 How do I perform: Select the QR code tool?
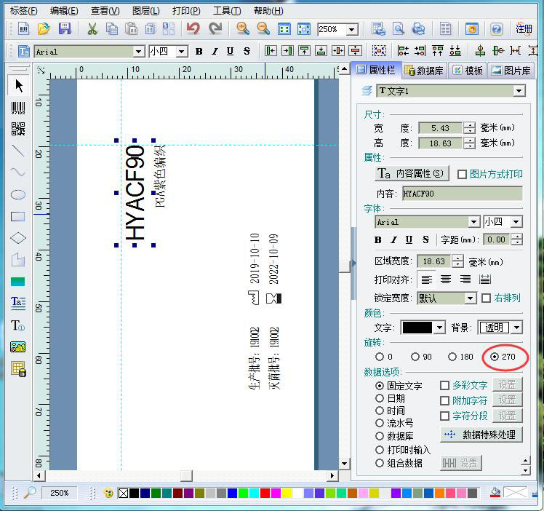click(18, 130)
